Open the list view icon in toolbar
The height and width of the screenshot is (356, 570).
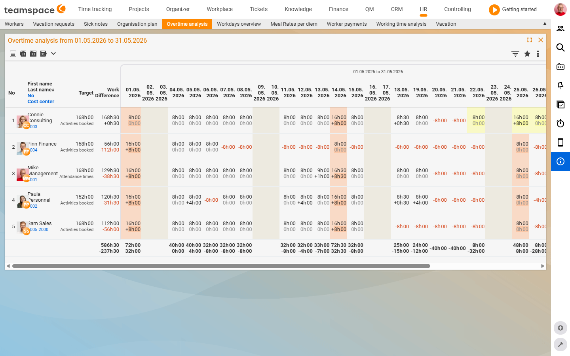coord(13,54)
